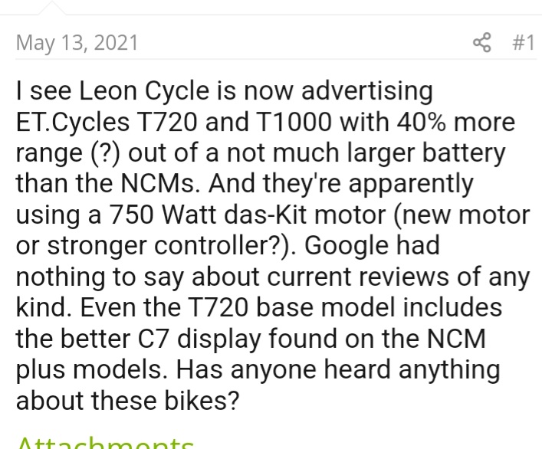Click the share icon beside post number
This screenshot has height=449, width=542.
tap(482, 42)
